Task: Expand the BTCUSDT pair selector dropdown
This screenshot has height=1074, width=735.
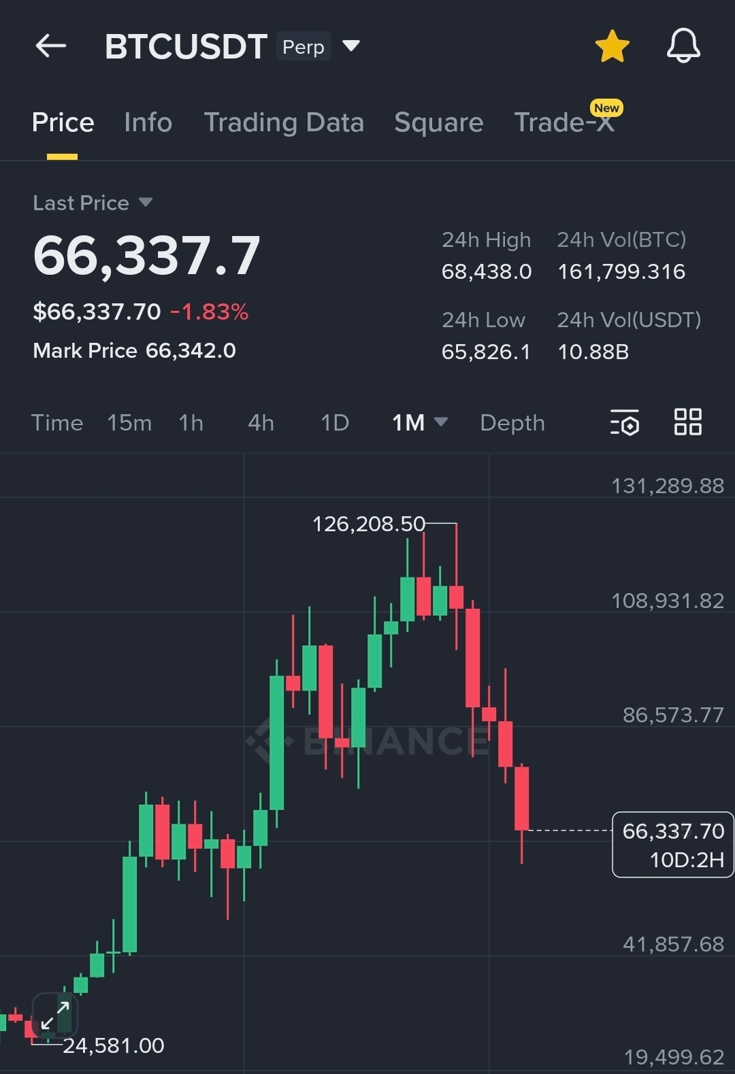Action: pyautogui.click(x=351, y=46)
